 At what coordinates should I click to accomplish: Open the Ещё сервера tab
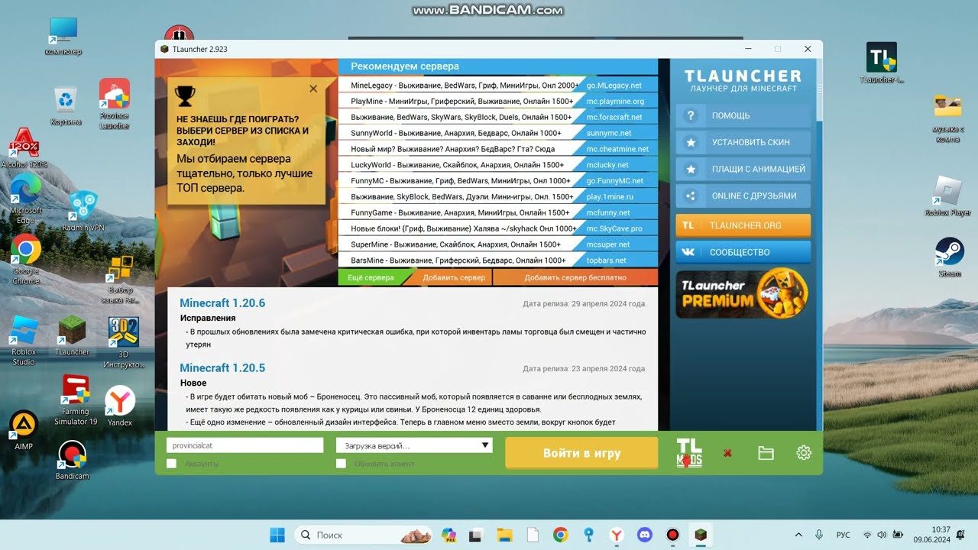pos(371,277)
